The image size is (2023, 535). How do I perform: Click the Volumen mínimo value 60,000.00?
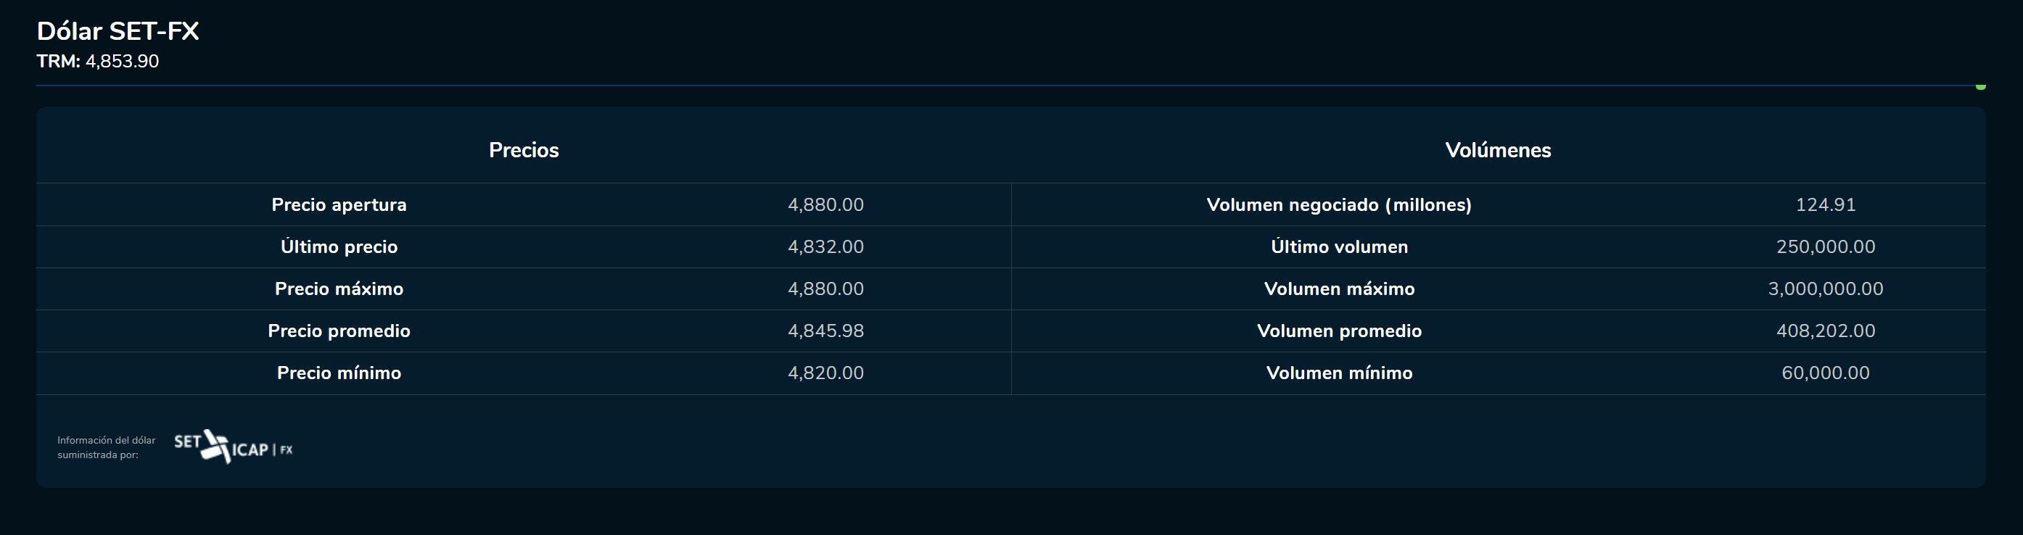click(1825, 373)
